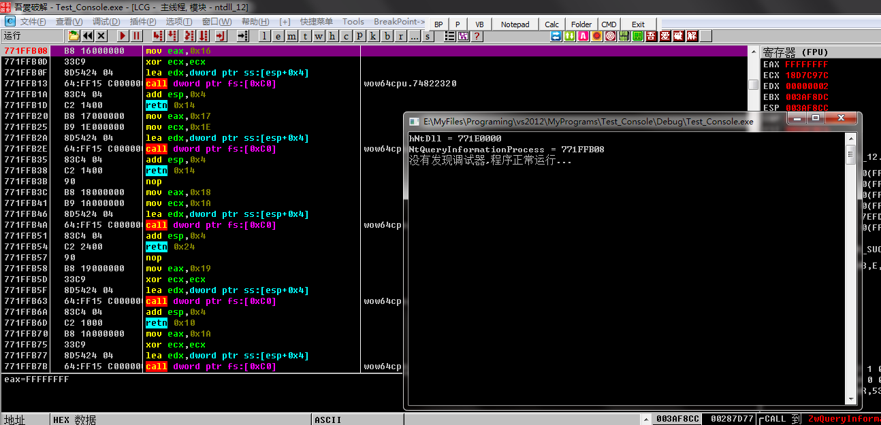881x425 pixels.
Task: Pause execution with the pause icon
Action: [x=135, y=35]
